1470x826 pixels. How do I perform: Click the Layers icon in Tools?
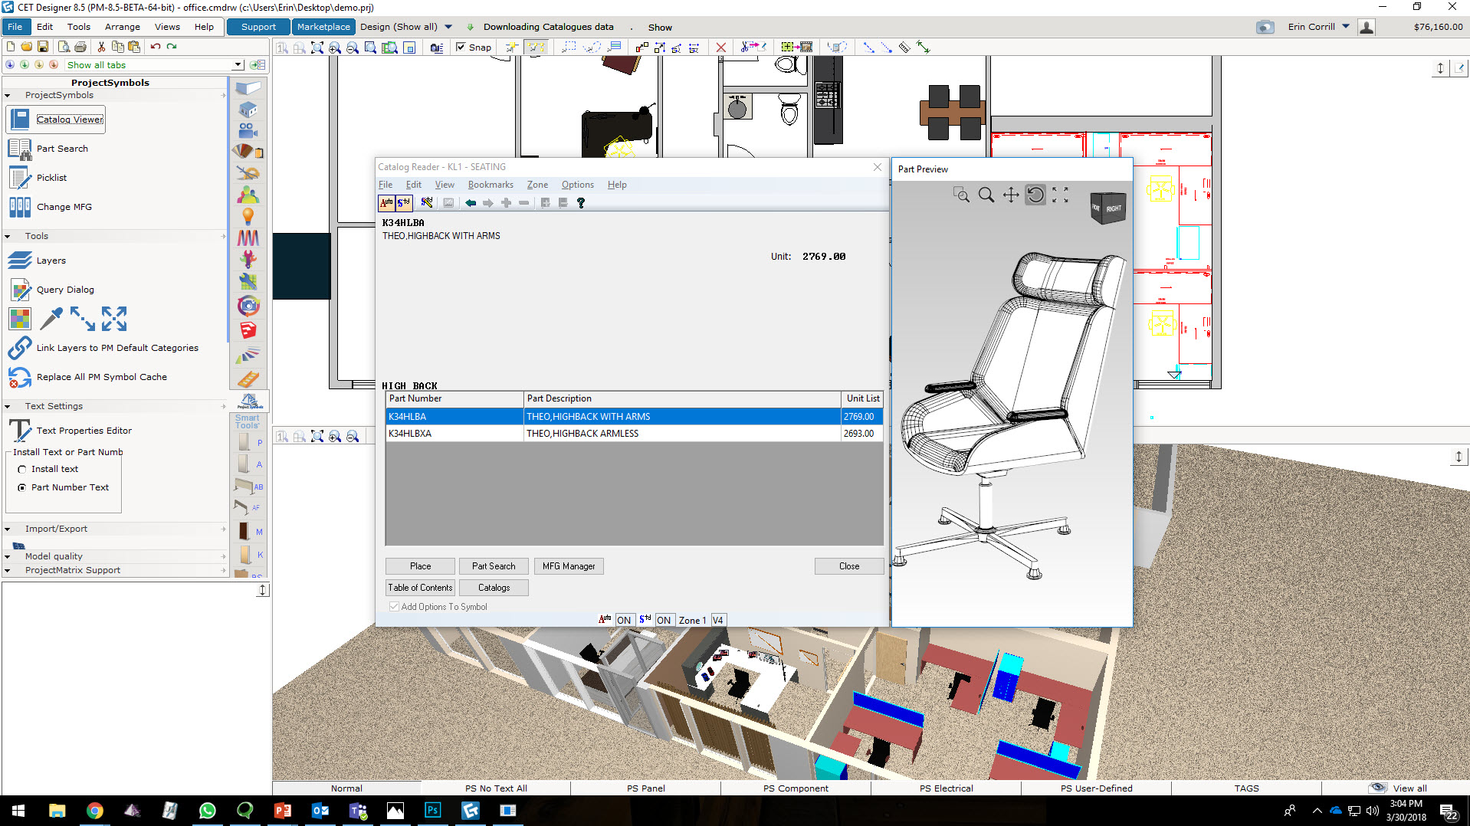20,261
